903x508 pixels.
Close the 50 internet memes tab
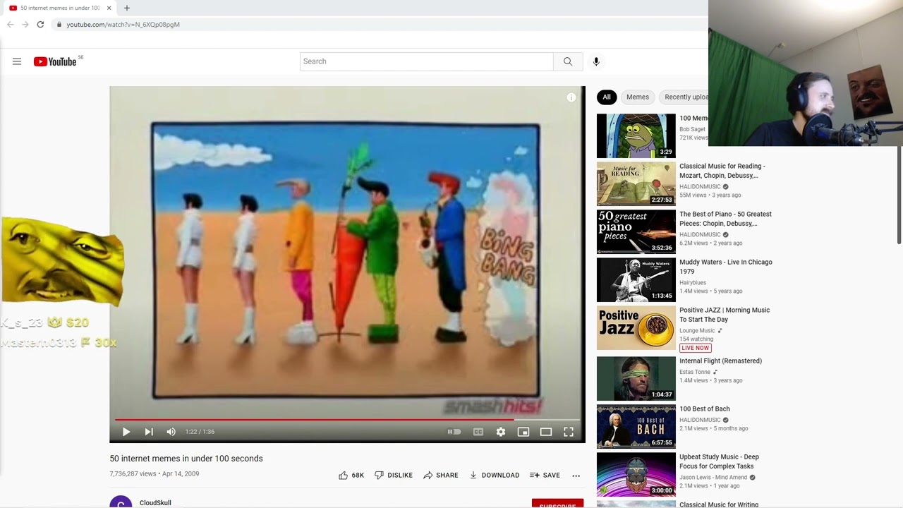108,8
